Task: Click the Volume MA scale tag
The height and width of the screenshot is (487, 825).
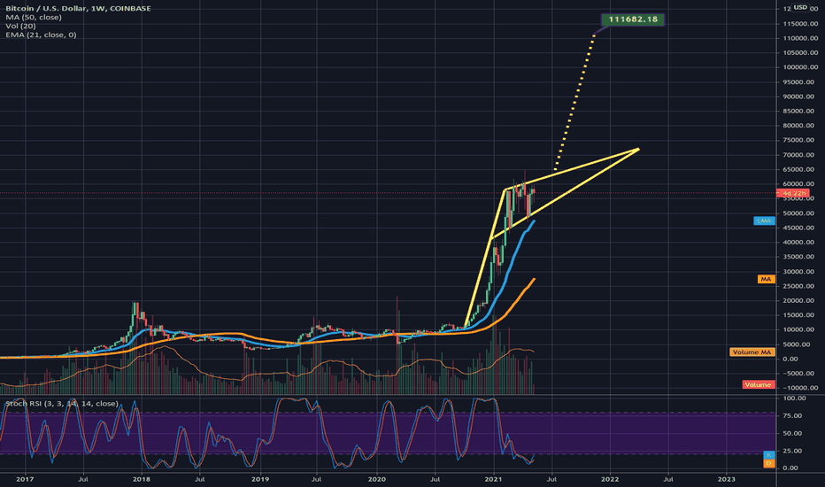Action: (x=752, y=352)
